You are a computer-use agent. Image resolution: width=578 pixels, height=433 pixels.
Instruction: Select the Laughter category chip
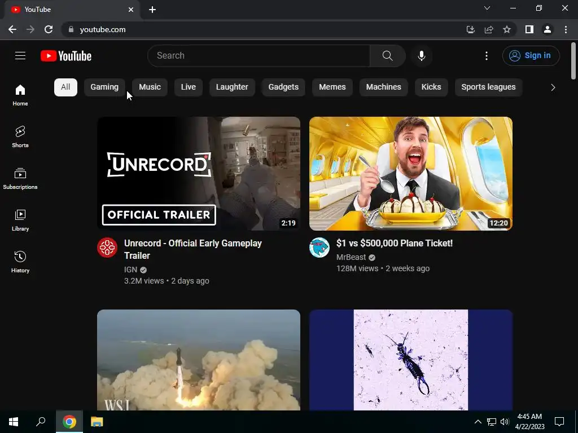pyautogui.click(x=232, y=87)
